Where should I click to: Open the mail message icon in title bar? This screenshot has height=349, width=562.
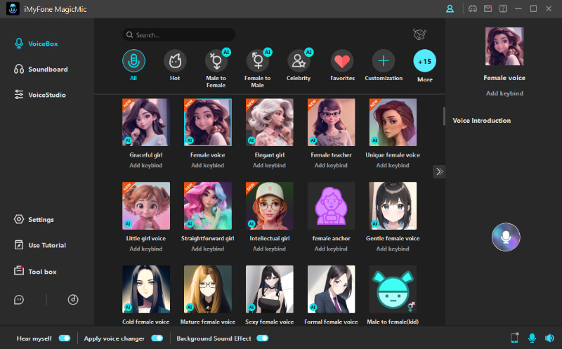pyautogui.click(x=488, y=8)
